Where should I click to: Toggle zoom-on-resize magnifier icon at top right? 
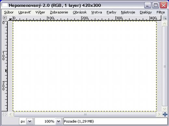[165, 18]
